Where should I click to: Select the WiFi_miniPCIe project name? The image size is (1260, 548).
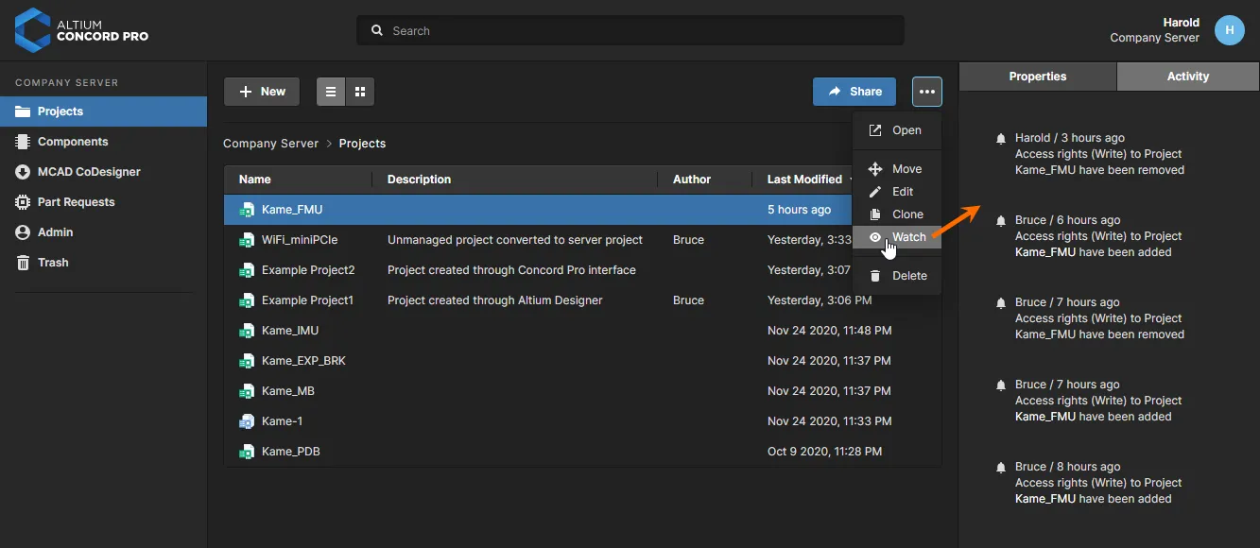pos(300,240)
